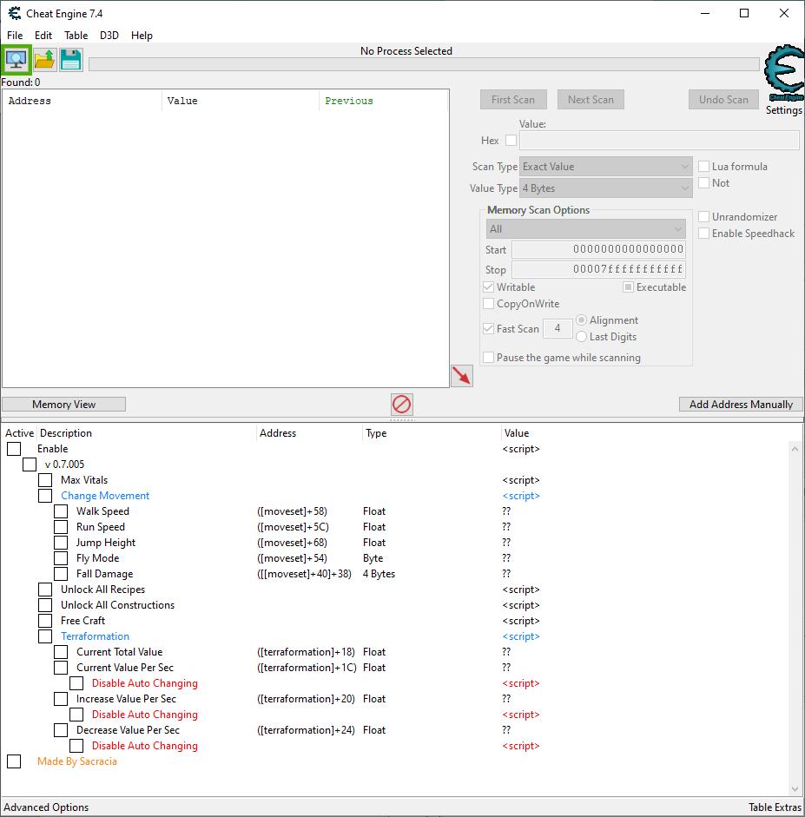Click the Memory View button
Viewport: 805px width, 817px height.
click(64, 405)
